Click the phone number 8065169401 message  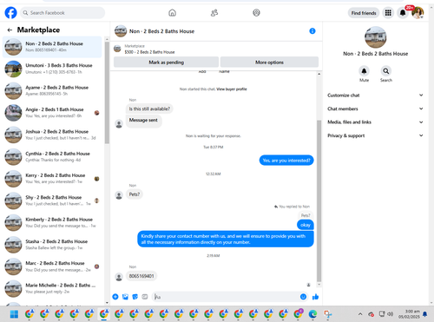(x=141, y=276)
